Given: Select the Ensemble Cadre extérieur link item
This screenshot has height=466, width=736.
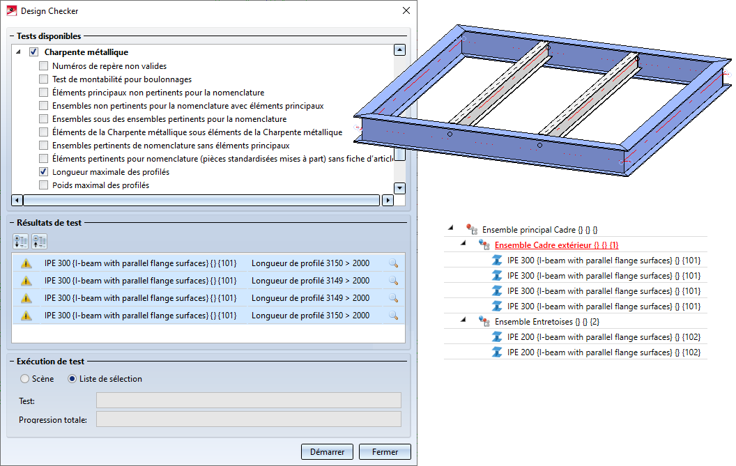Looking at the screenshot, I should coord(556,245).
